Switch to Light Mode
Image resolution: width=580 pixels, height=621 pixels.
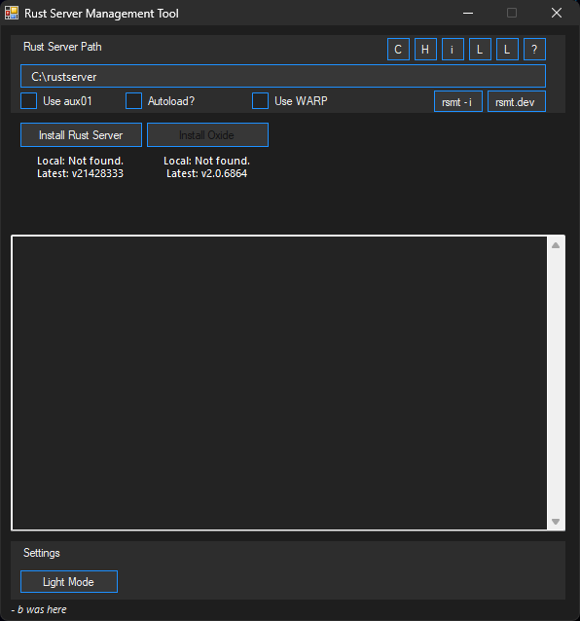[x=69, y=582]
